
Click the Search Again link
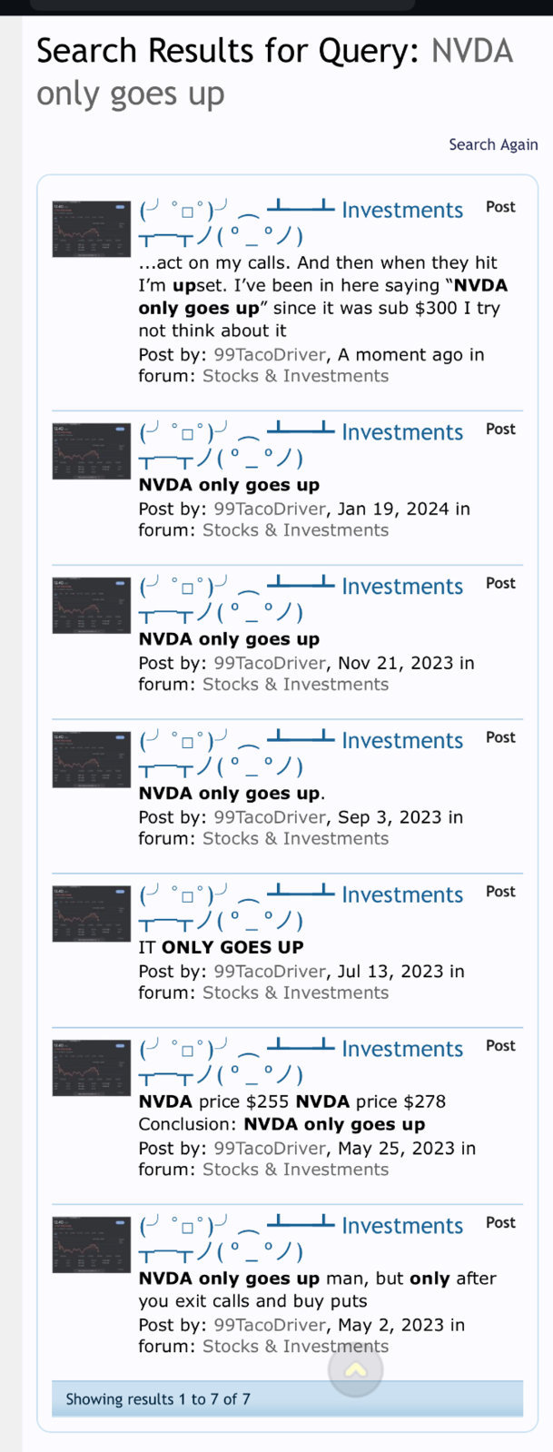(493, 144)
